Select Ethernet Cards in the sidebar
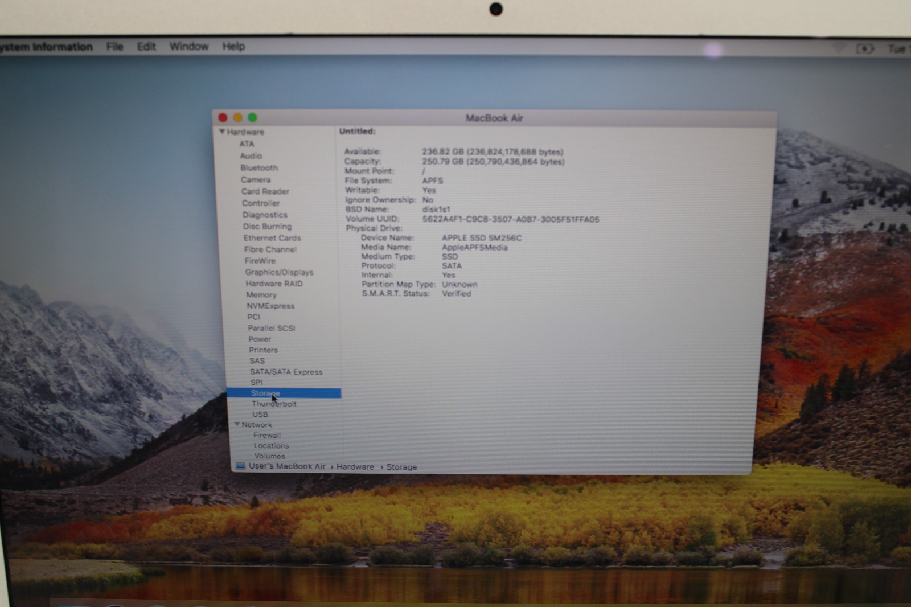Viewport: 911px width, 607px height. coord(272,238)
